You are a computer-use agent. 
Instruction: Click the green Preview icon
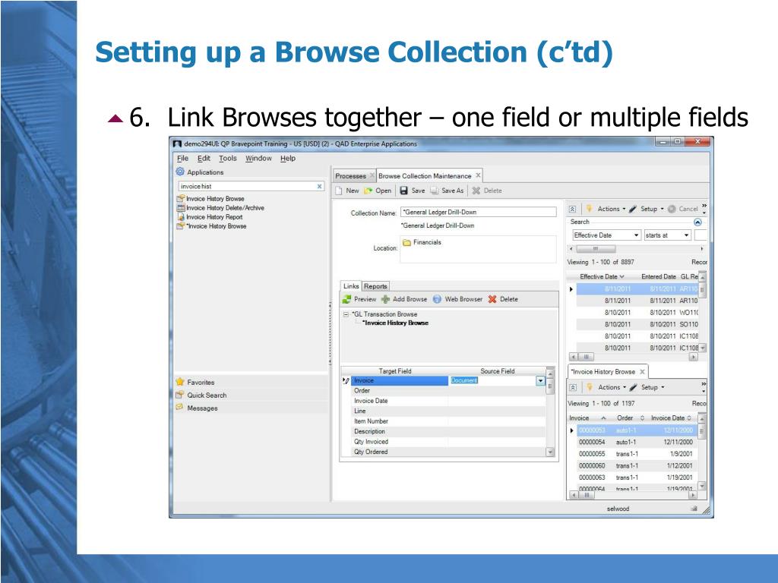click(346, 299)
